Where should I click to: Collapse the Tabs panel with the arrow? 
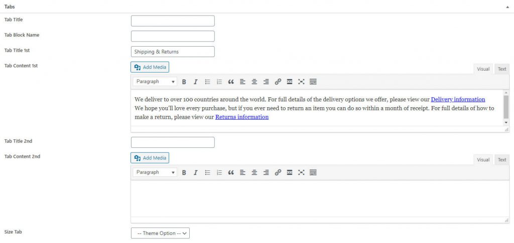tap(508, 7)
